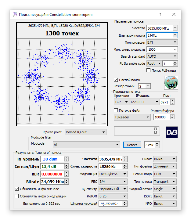Enable the Поиск PLS-кода checkbox
Screen dimensions: 191x220
point(149,70)
